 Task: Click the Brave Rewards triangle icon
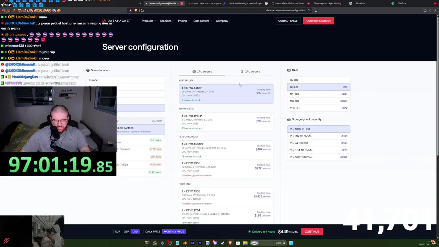point(130,10)
